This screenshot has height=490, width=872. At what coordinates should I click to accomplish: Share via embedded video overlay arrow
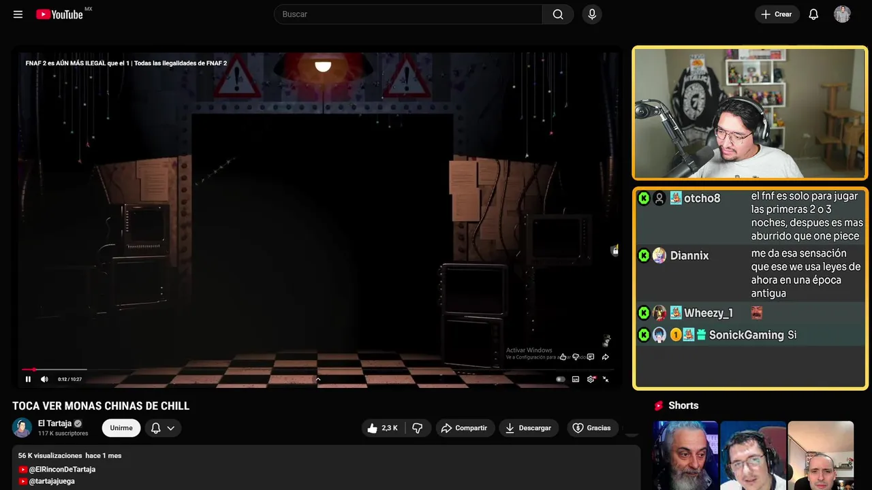tap(605, 357)
